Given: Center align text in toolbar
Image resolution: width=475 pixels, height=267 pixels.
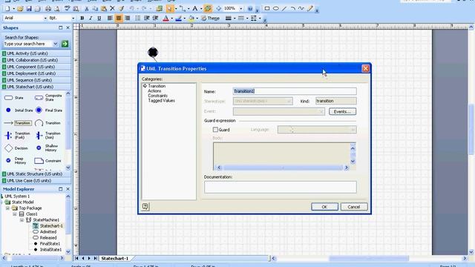Looking at the screenshot, I should (x=119, y=18).
